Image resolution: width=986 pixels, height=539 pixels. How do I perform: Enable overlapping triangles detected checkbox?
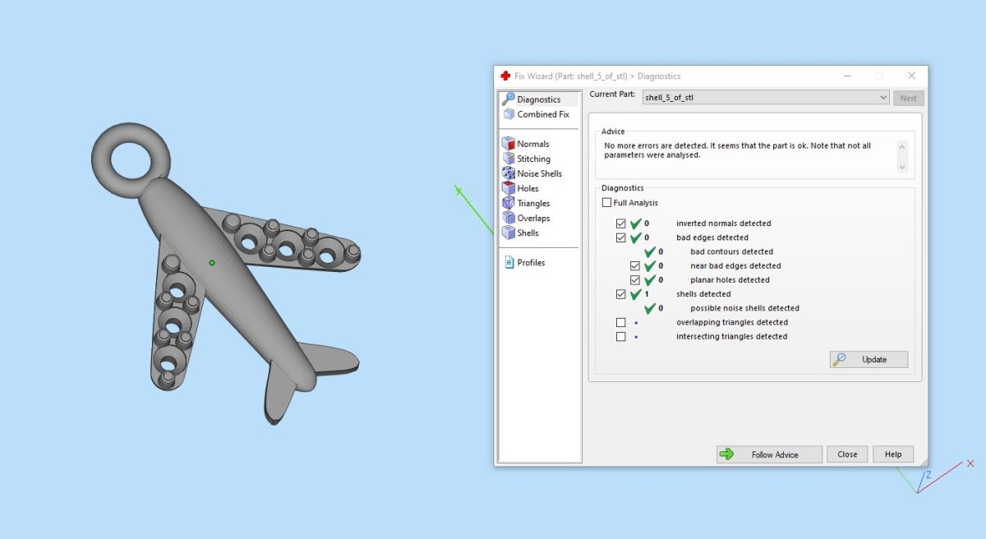tap(621, 322)
